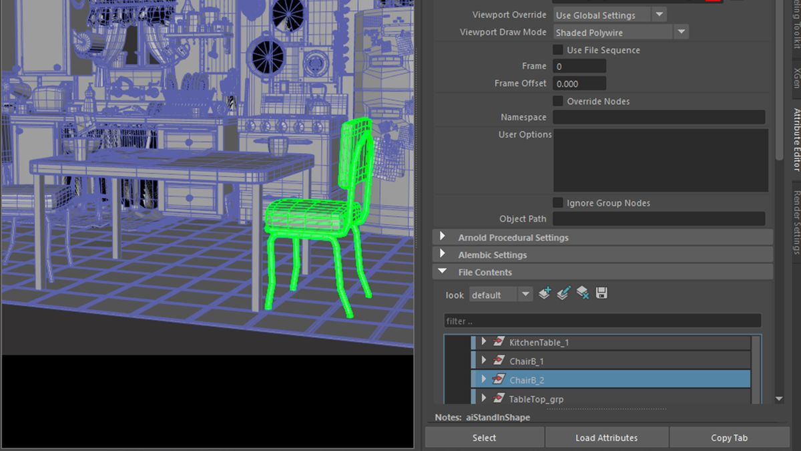Click the add new look icon
Image resolution: width=801 pixels, height=451 pixels.
545,293
